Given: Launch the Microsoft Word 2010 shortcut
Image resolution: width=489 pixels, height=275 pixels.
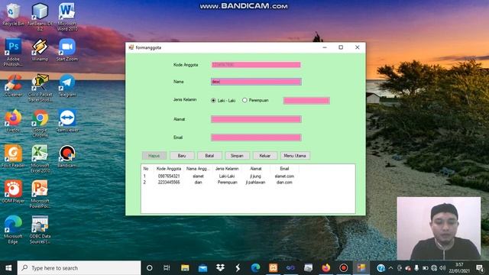Looking at the screenshot, I should pyautogui.click(x=66, y=17).
